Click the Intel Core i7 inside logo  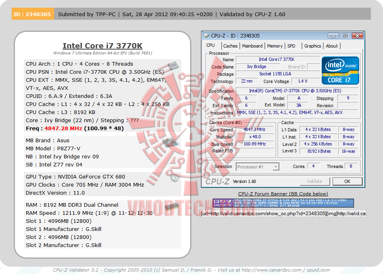[x=340, y=71]
